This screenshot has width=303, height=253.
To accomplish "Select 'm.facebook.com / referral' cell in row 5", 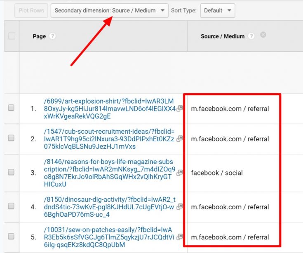I will 230,237.
